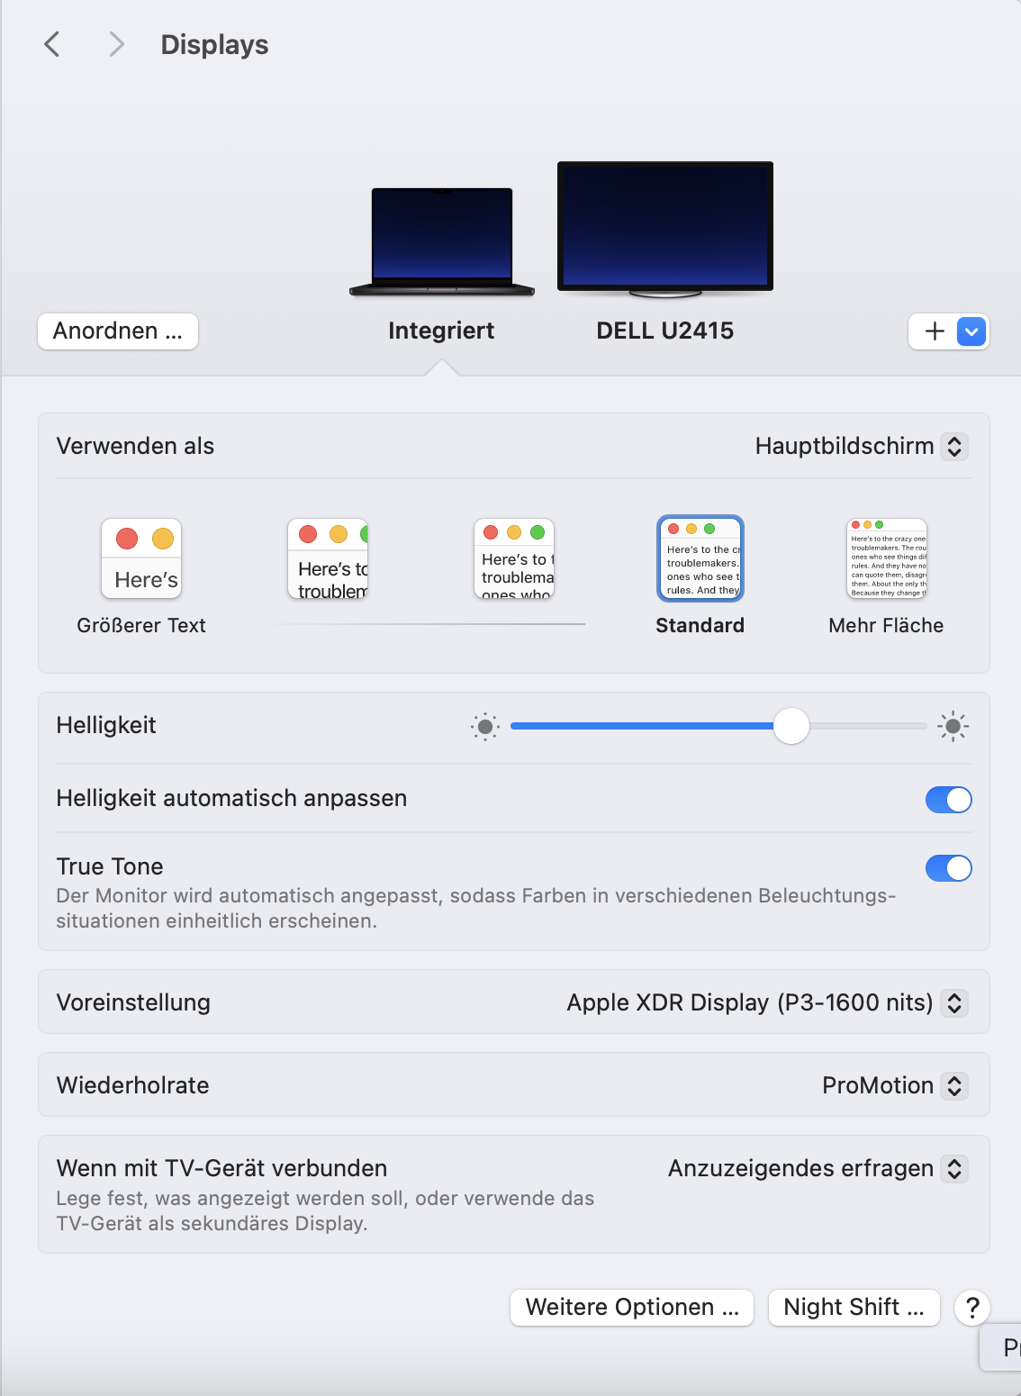Select the DELL U2415 monitor icon
The width and height of the screenshot is (1021, 1396).
click(x=665, y=230)
